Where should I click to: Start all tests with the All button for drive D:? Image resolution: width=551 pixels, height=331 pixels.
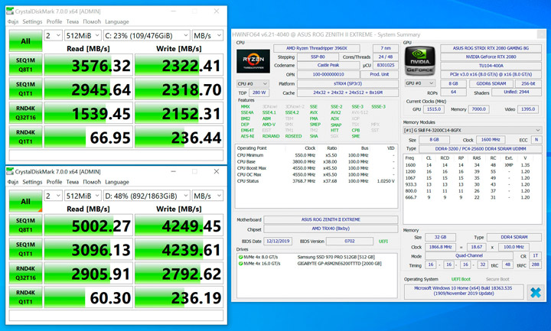point(26,202)
